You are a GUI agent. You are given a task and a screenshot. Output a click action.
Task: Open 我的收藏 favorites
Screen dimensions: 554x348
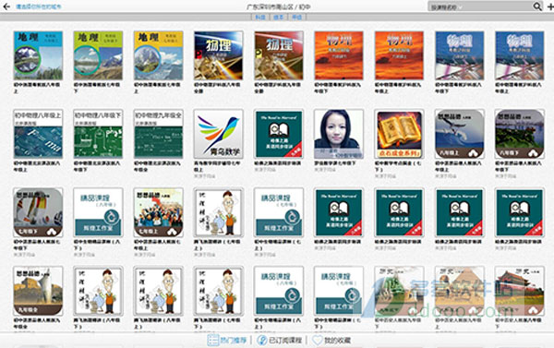(331, 340)
